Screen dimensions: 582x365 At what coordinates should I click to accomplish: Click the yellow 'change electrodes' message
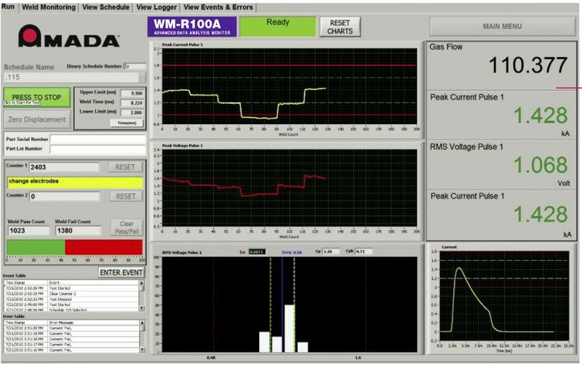(75, 182)
